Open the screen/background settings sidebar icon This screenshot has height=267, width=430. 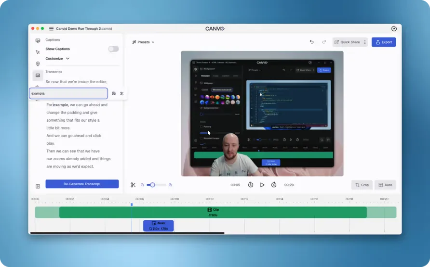38,41
